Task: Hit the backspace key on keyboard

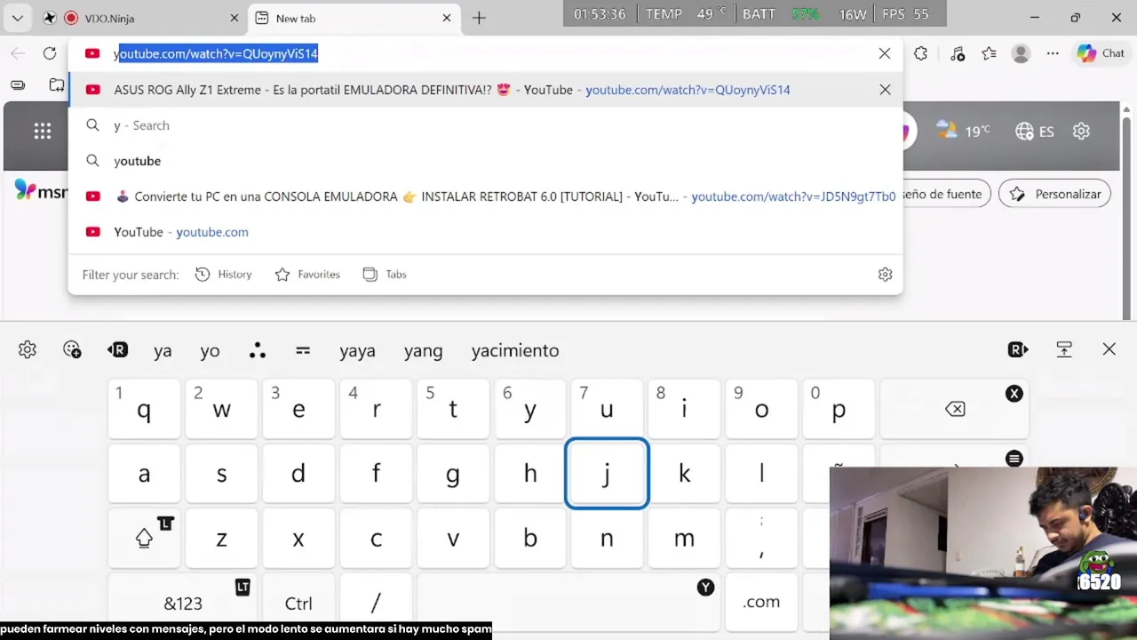Action: [x=955, y=409]
